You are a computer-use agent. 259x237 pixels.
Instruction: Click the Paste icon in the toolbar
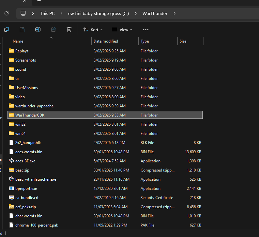click(22, 29)
